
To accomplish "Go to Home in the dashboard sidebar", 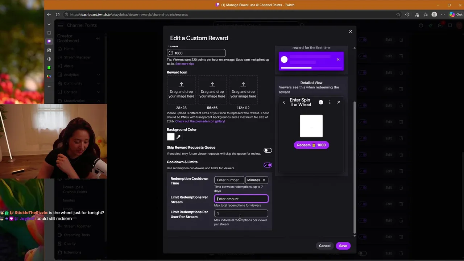I will [69, 49].
